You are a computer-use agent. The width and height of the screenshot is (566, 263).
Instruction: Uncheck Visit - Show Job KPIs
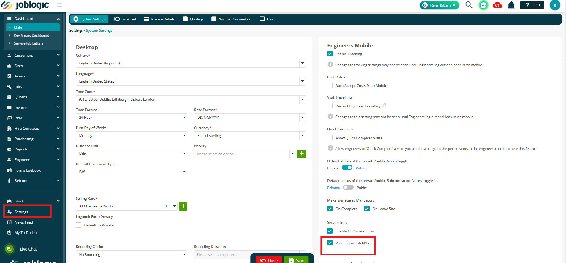tap(330, 243)
